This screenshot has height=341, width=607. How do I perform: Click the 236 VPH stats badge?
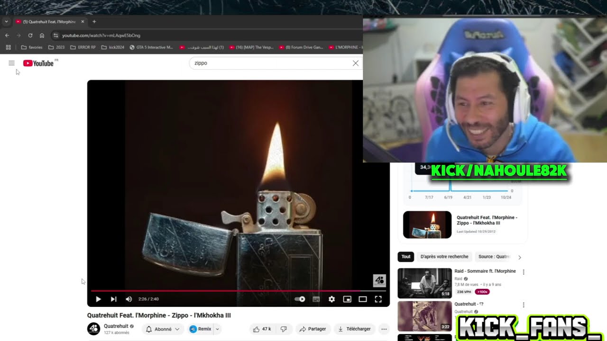click(x=464, y=292)
